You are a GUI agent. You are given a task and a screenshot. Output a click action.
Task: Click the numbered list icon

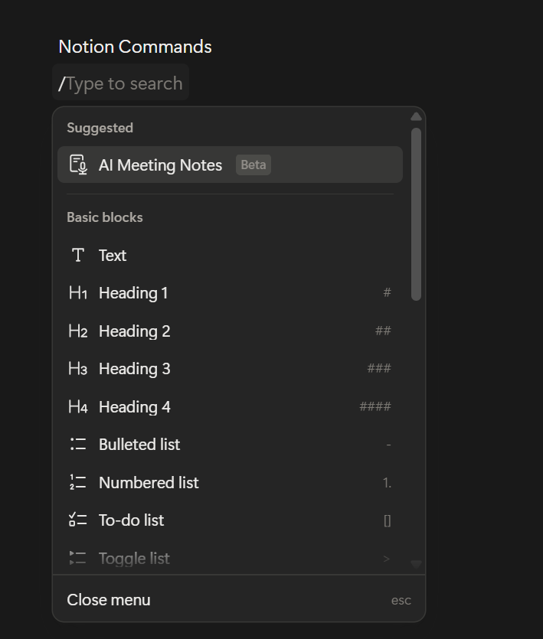coord(78,483)
